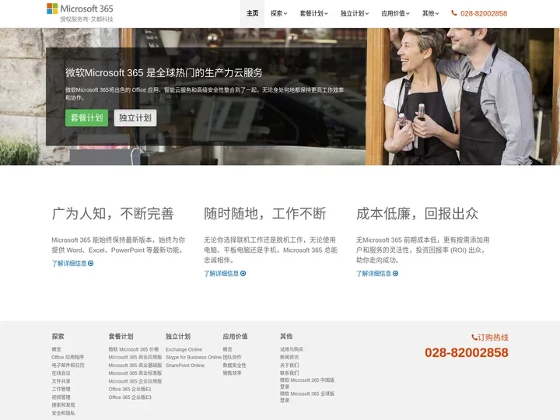Click the circled arrow icon under 成本低廉，回报出众
560x420 pixels.
click(x=395, y=273)
